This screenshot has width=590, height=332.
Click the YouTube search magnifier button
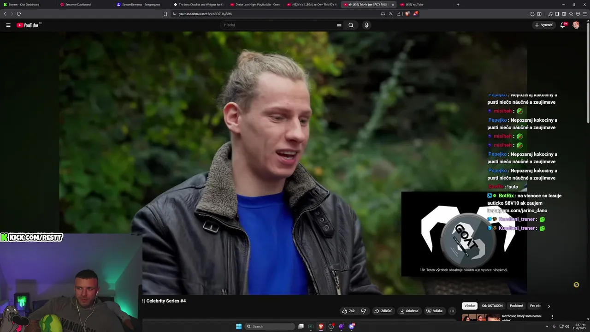coord(351,25)
